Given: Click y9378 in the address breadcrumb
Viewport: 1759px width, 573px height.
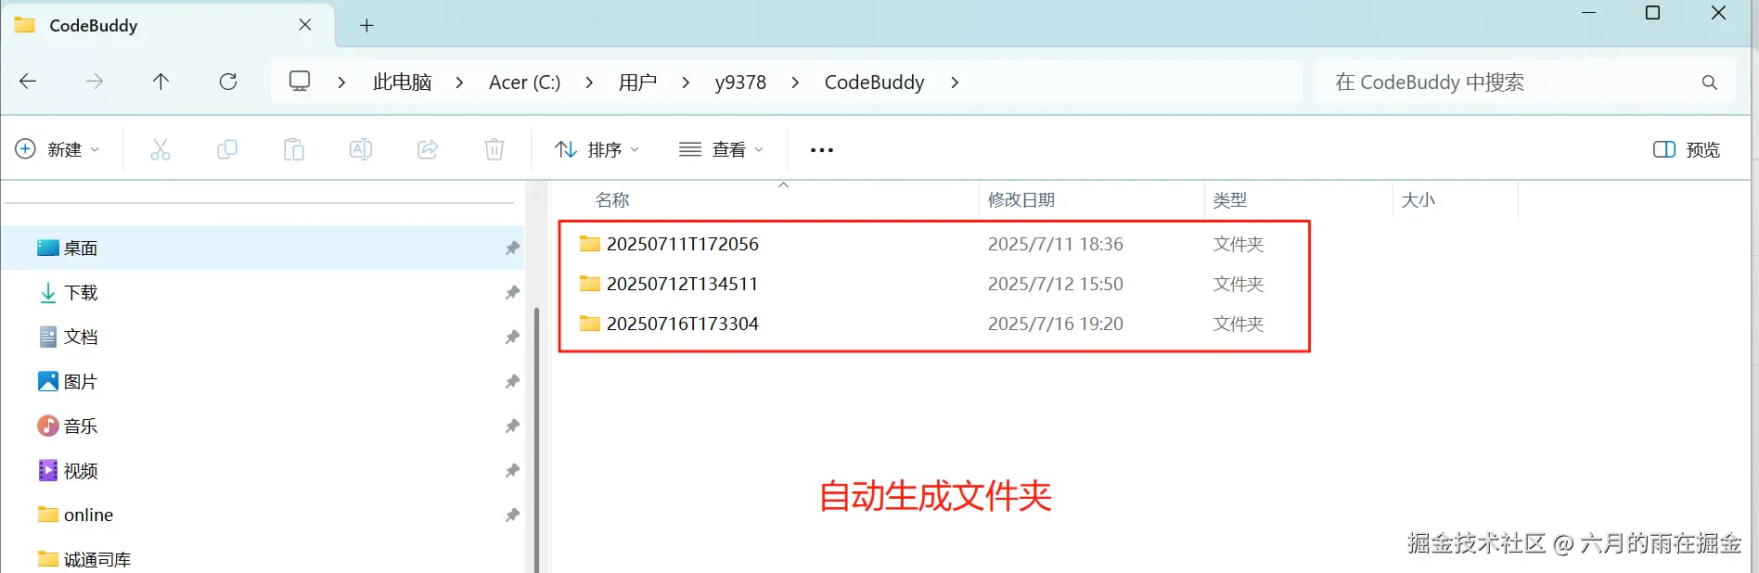Looking at the screenshot, I should click(740, 82).
